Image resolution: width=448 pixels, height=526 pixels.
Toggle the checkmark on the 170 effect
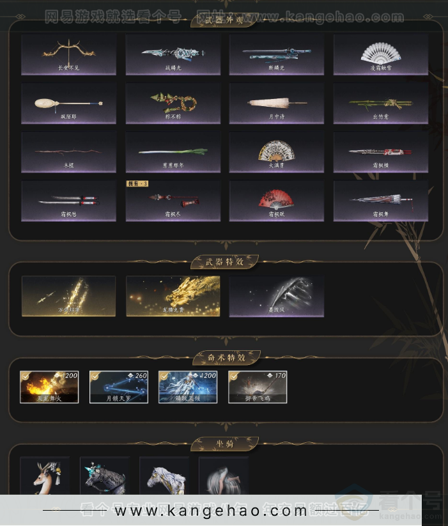234,376
